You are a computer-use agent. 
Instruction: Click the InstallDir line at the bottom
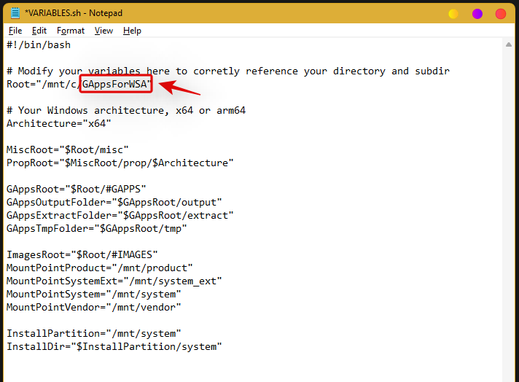click(114, 346)
